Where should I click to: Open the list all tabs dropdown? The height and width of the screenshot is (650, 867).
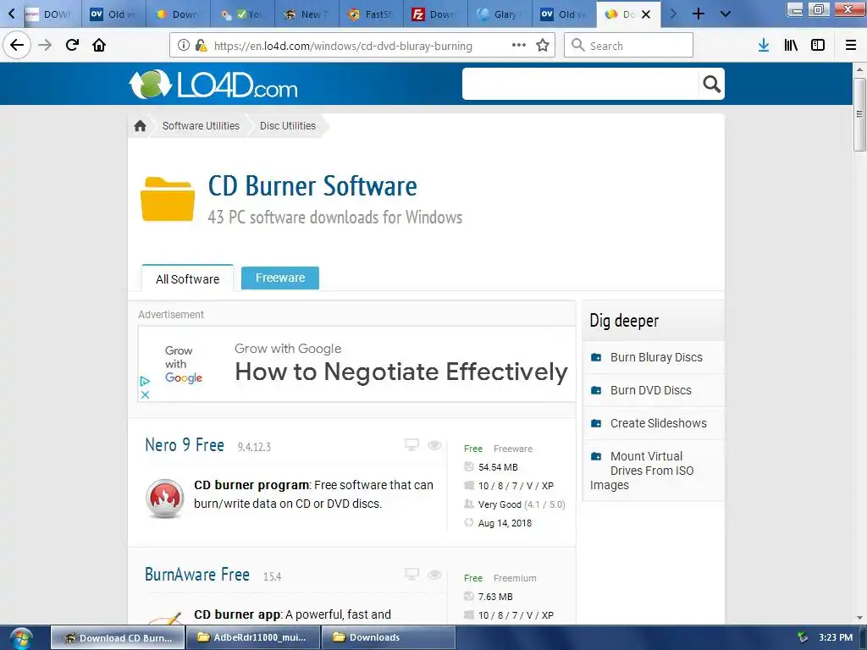726,14
